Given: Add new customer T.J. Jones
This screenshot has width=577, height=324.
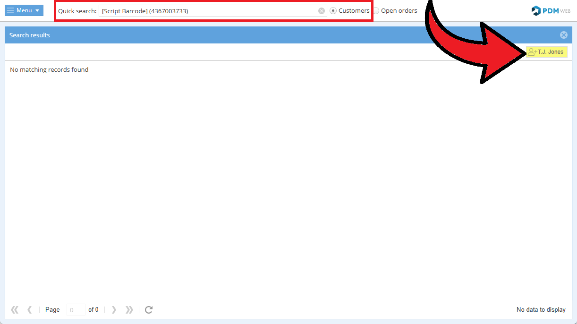Looking at the screenshot, I should (x=546, y=52).
